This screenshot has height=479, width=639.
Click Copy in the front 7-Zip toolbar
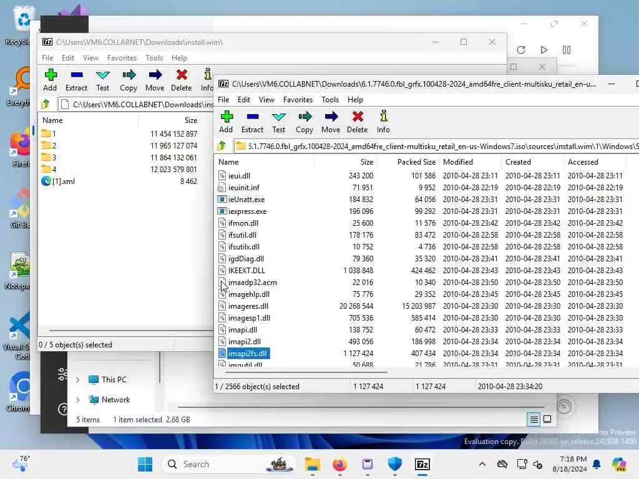pos(305,122)
